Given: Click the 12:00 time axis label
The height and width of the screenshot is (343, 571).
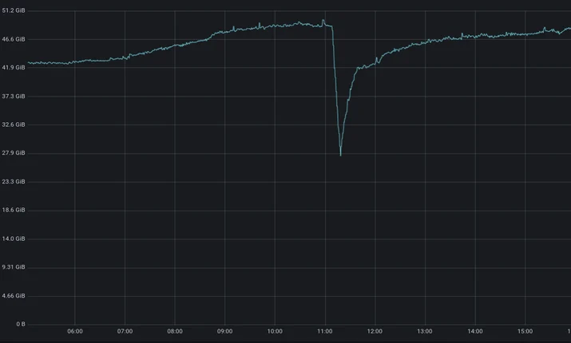Looking at the screenshot, I should pos(375,331).
